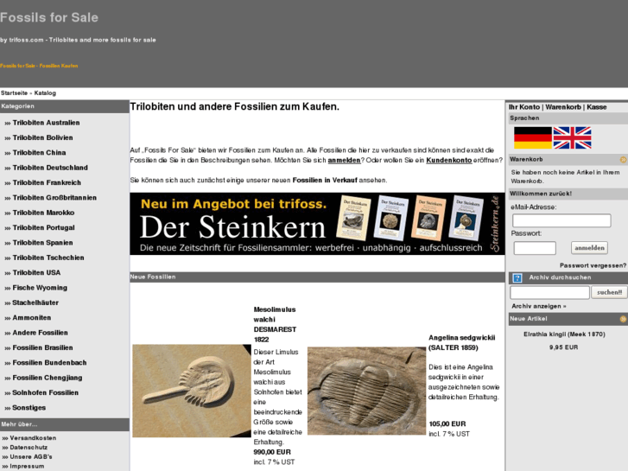
Task: Open the Sonstiges category
Action: tap(29, 408)
